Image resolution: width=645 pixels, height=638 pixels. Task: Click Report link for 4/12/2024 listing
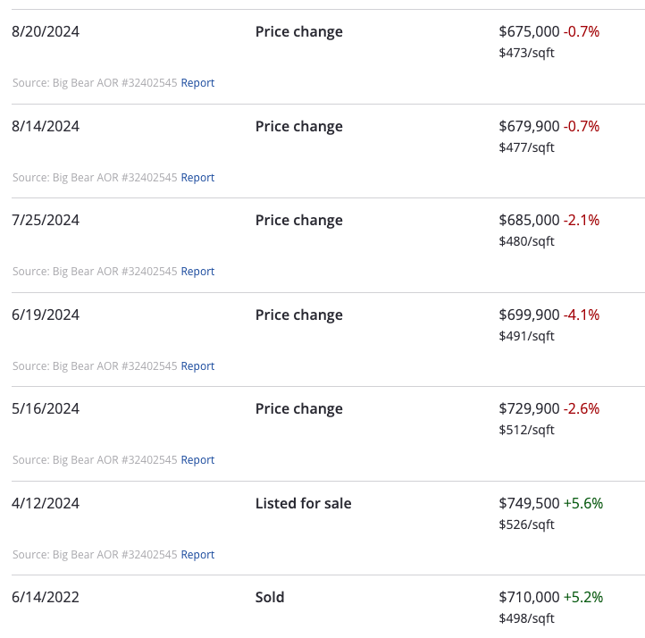pyautogui.click(x=197, y=555)
